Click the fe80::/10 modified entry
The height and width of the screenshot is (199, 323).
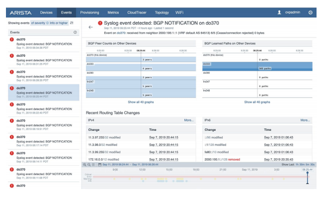[217, 152]
